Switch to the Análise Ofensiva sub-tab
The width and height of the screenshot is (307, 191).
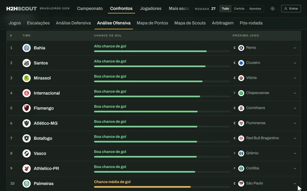(x=114, y=23)
